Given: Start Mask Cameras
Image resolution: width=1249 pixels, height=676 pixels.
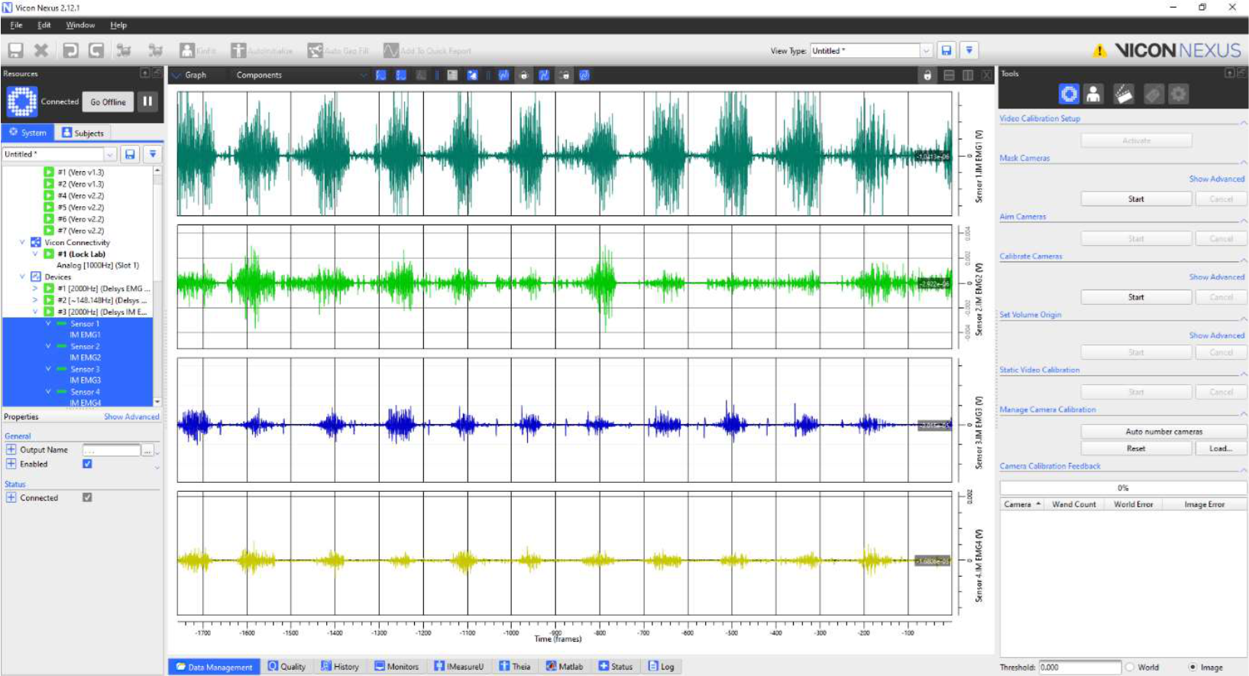Looking at the screenshot, I should (1136, 199).
